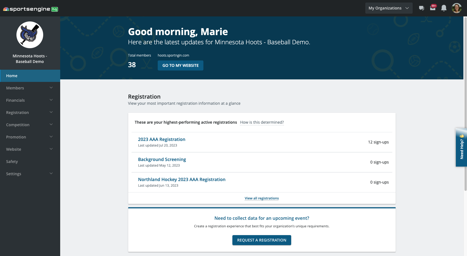Click View all registrations link
Screen dimensions: 467x256
[x=261, y=198]
